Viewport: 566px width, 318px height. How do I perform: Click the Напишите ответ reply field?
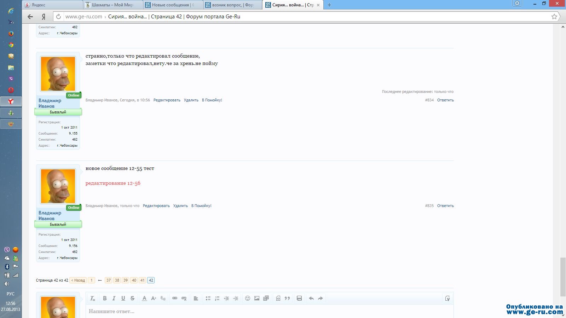pos(269,311)
